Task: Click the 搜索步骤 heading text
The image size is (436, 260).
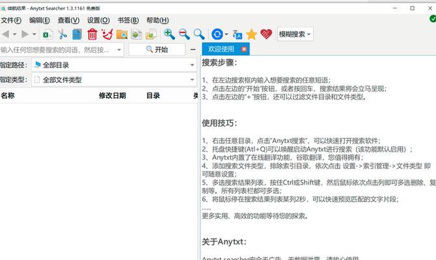Action: [x=219, y=62]
